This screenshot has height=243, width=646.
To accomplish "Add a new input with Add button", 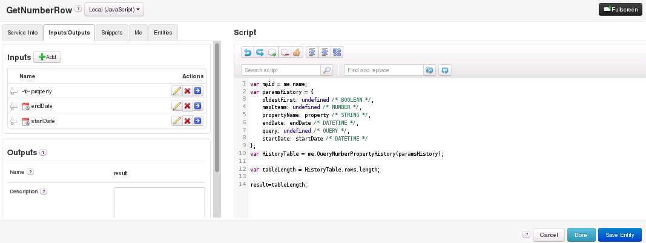I will click(x=47, y=57).
